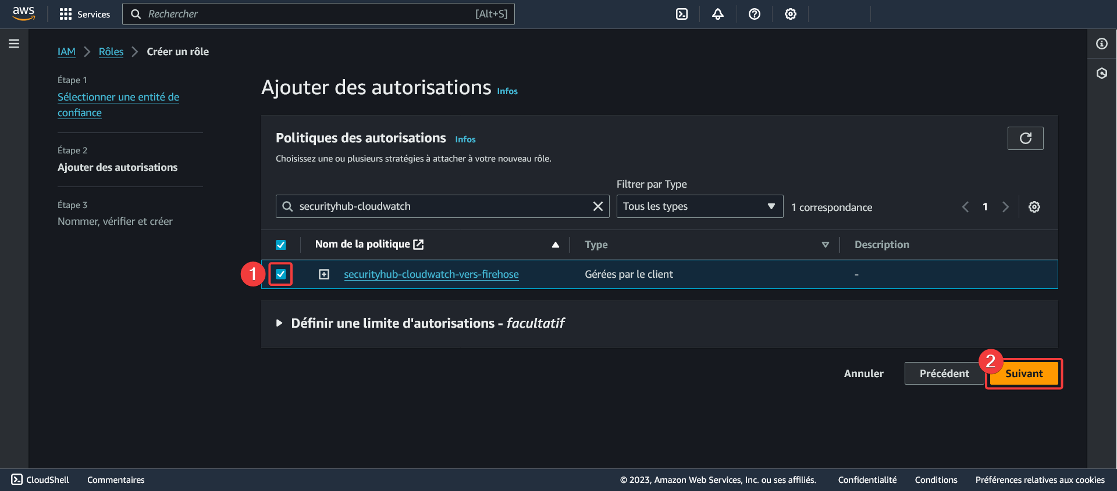The height and width of the screenshot is (491, 1117).
Task: Click Annuler to cancel role creation
Action: click(x=863, y=374)
